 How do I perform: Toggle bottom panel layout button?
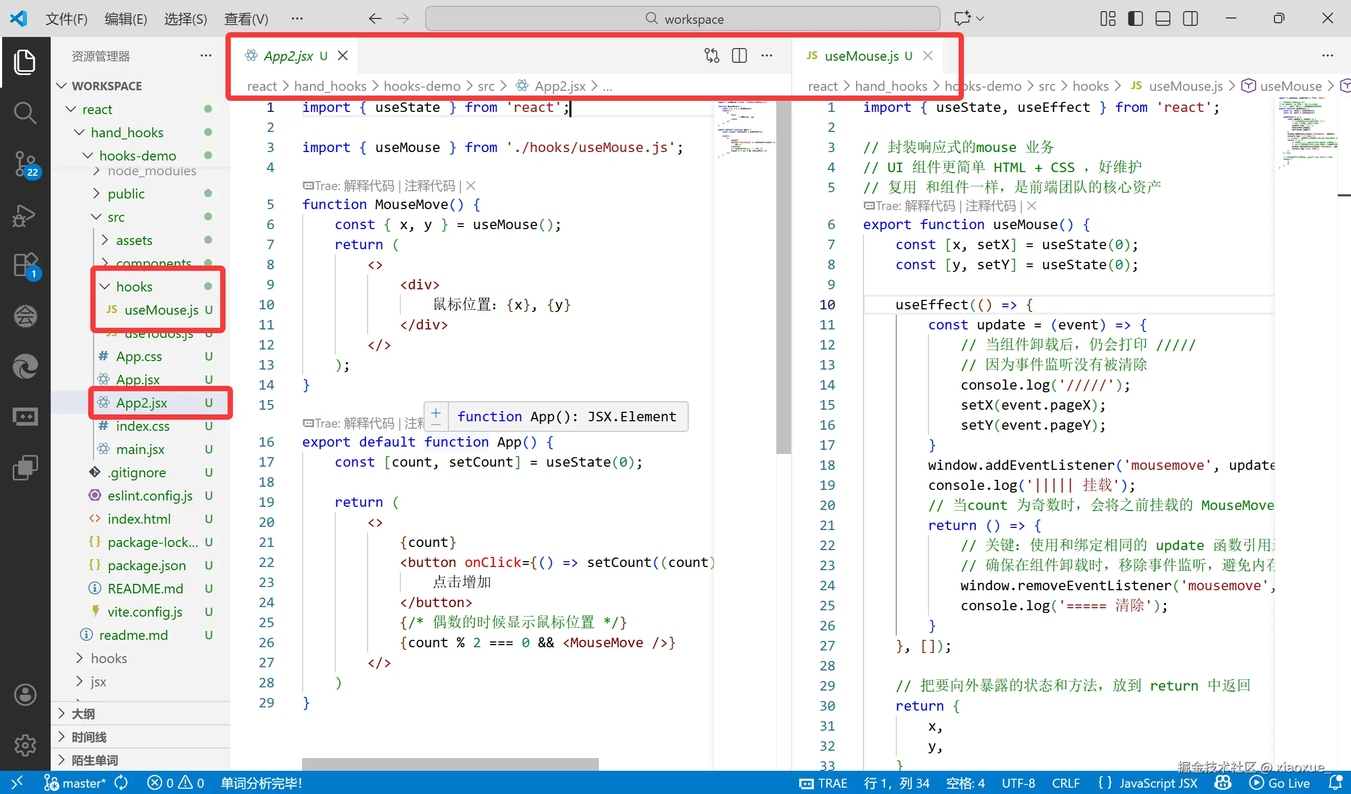[1162, 19]
